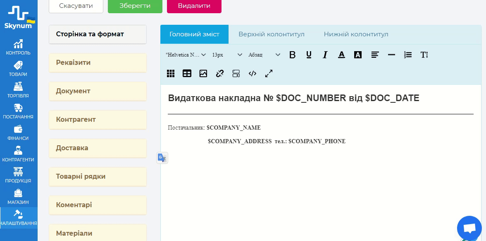Open the Торгівля section in sidebar

coord(18,90)
